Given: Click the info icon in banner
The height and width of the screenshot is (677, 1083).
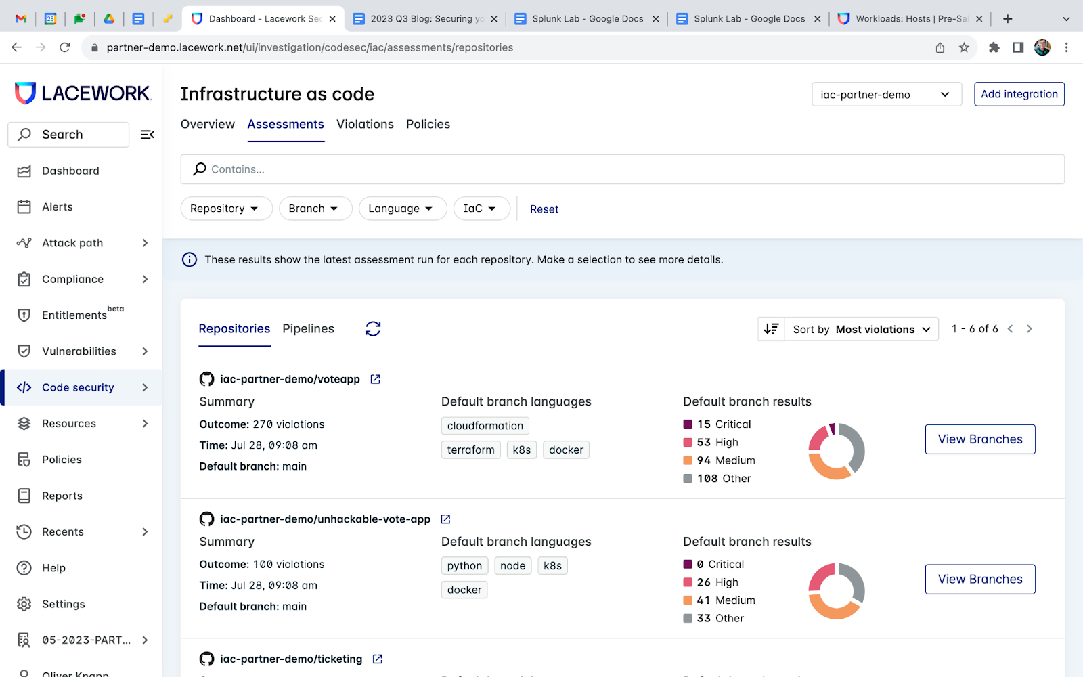Looking at the screenshot, I should click(x=190, y=260).
